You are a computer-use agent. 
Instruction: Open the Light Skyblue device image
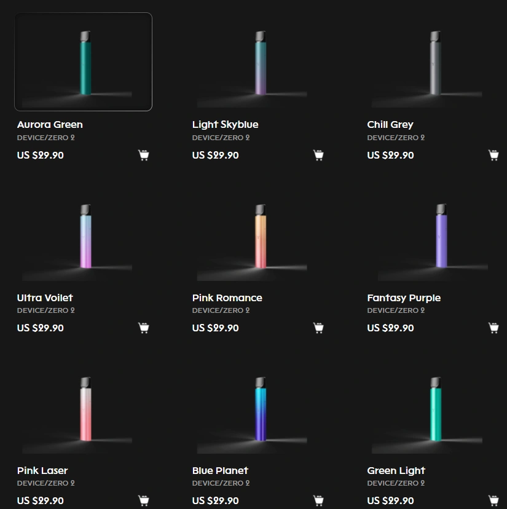click(x=258, y=61)
